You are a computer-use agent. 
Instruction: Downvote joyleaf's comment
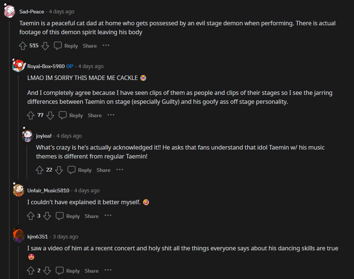[x=59, y=170]
